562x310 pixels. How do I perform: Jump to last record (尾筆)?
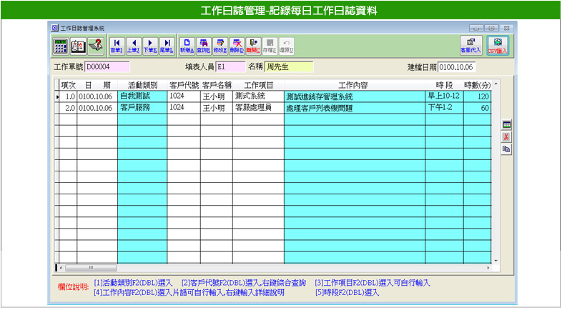[x=167, y=46]
